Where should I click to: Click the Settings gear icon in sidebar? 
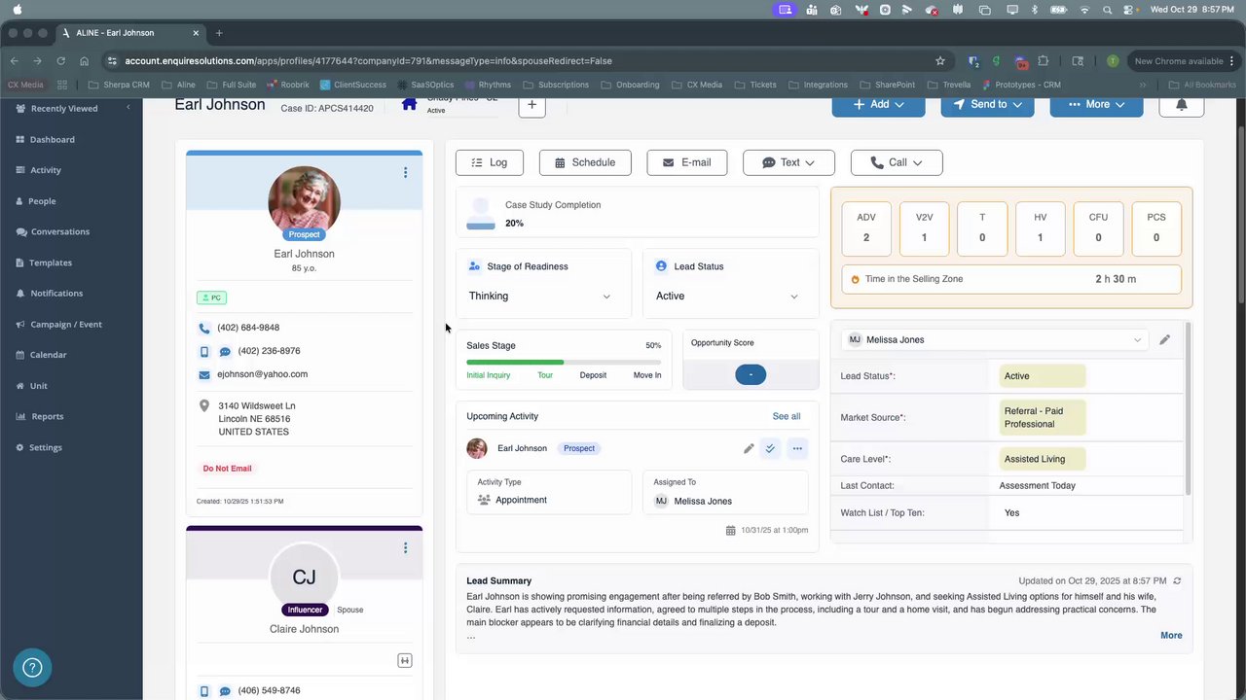[x=19, y=447]
